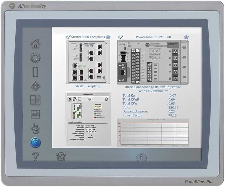The width and height of the screenshot is (225, 187).
Task: Click the green Active status color swatch
Action: coord(95,114)
